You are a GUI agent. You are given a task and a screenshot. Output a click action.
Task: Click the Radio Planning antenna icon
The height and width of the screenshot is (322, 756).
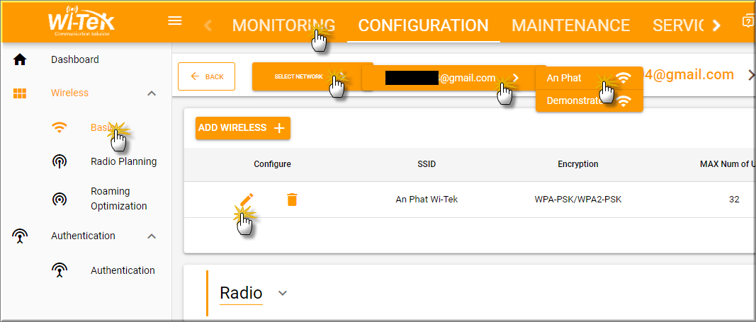[60, 162]
